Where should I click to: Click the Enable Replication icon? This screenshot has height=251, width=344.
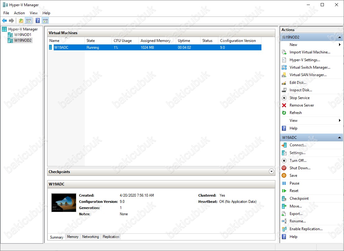click(284, 229)
